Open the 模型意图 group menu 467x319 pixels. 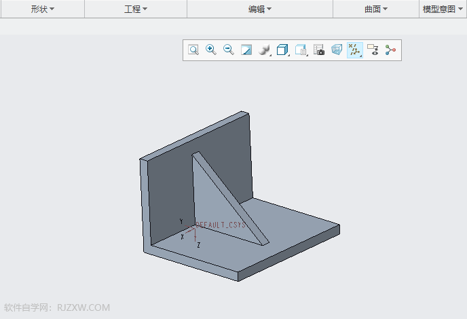(443, 10)
